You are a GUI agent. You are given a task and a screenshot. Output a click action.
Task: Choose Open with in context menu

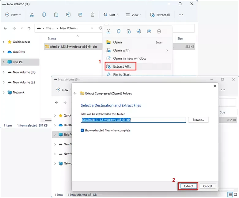(121, 50)
